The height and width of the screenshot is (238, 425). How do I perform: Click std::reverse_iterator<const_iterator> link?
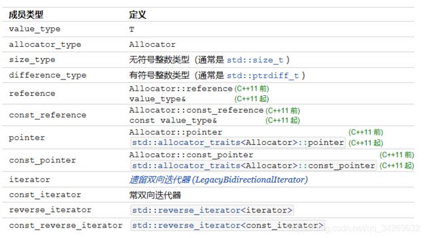coord(228,226)
